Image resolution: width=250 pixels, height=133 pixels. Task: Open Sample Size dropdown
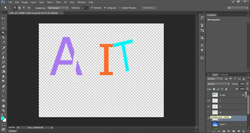58,8
